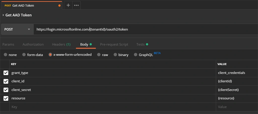Image resolution: width=258 pixels, height=114 pixels.
Task: Choose the form-data body type
Action: (24, 55)
